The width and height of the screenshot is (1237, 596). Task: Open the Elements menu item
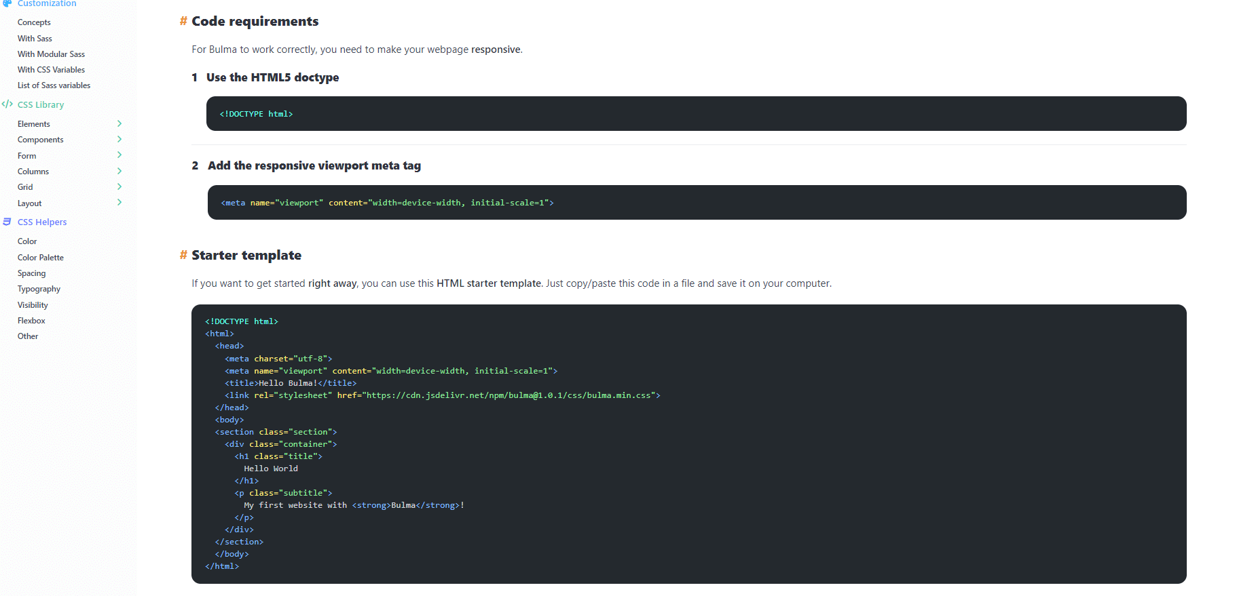pos(34,124)
